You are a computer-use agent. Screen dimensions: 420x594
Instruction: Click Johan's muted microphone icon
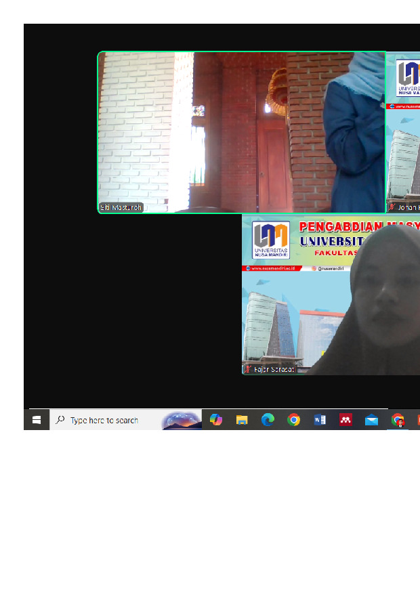392,207
